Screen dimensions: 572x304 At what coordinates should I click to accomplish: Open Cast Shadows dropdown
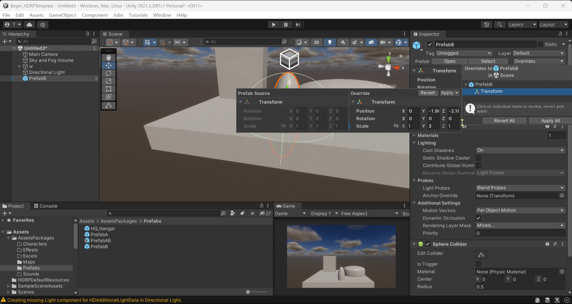click(520, 150)
